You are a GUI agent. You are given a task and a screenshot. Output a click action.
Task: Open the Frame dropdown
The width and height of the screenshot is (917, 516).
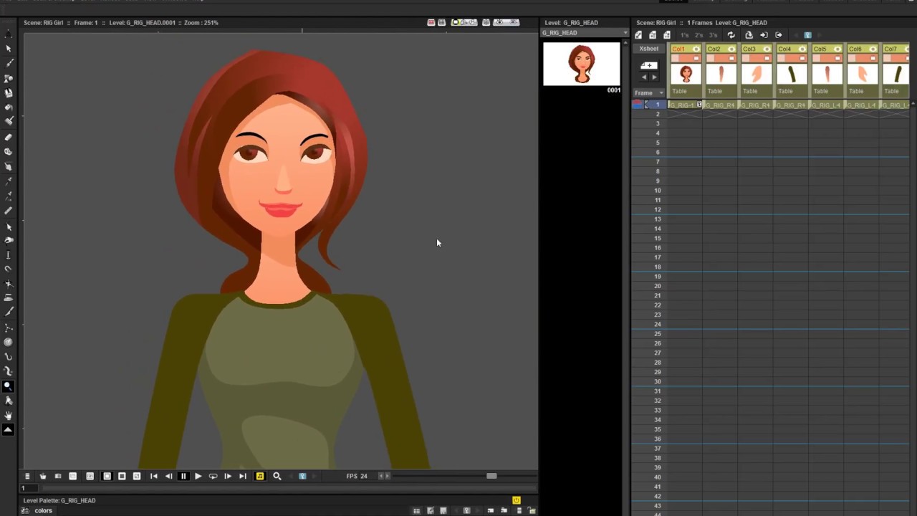coord(649,93)
